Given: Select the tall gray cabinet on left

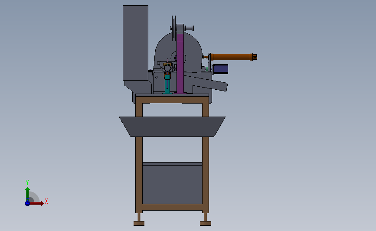Looking at the screenshot, I should (135, 42).
